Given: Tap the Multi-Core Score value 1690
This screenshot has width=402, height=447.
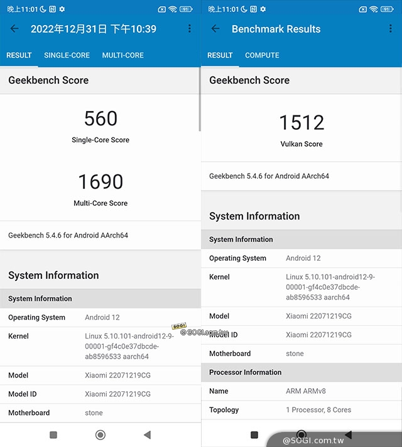Looking at the screenshot, I should click(100, 182).
